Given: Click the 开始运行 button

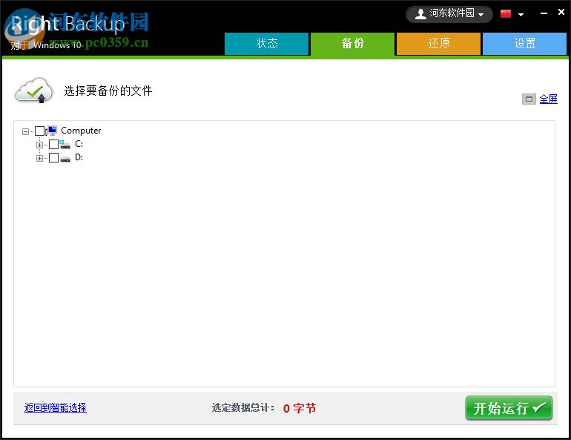Looking at the screenshot, I should click(509, 408).
